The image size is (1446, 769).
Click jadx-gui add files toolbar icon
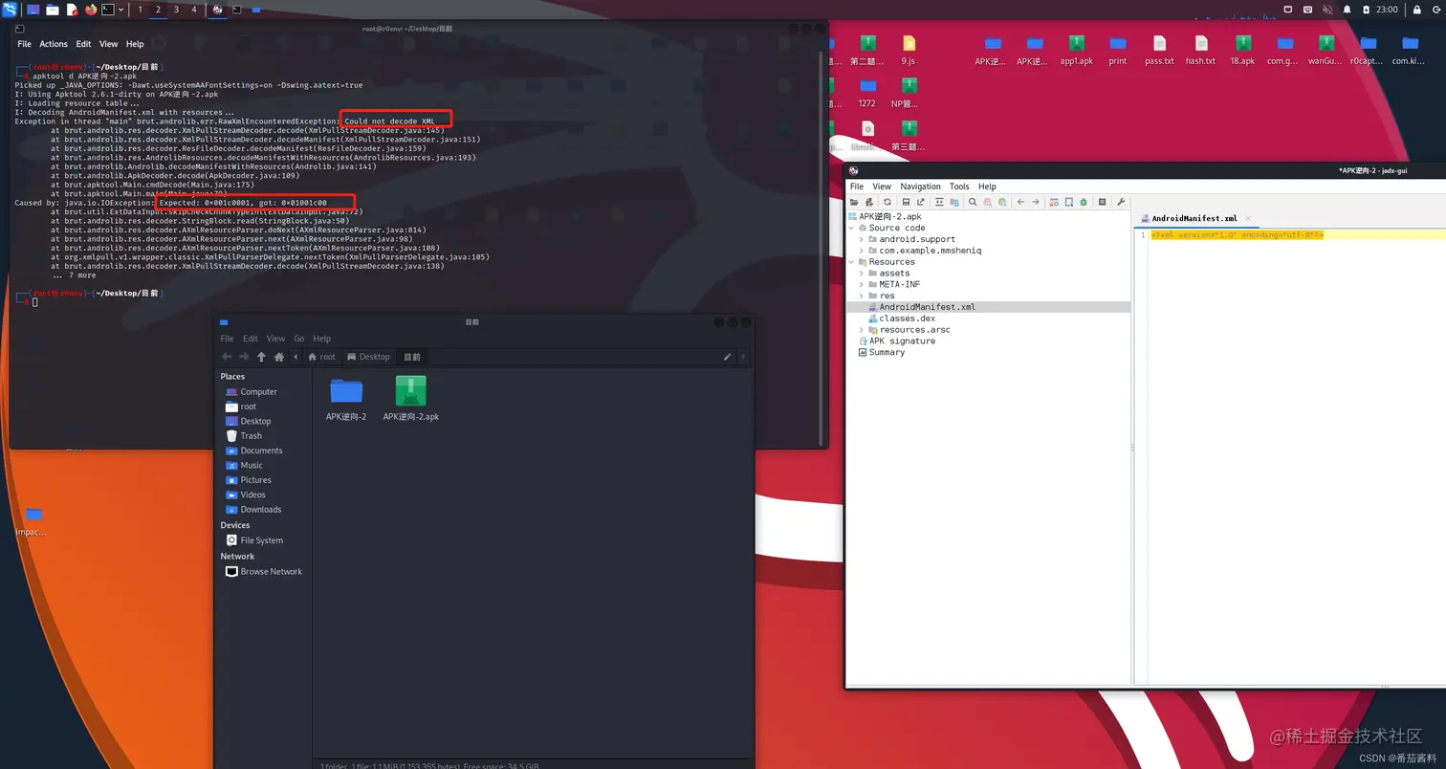[x=869, y=202]
